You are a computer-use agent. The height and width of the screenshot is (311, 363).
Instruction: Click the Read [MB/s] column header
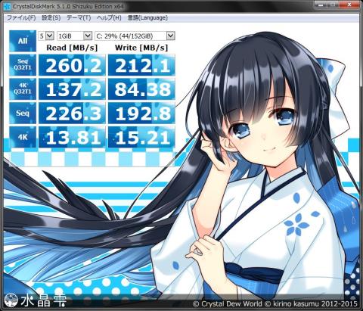tap(72, 48)
